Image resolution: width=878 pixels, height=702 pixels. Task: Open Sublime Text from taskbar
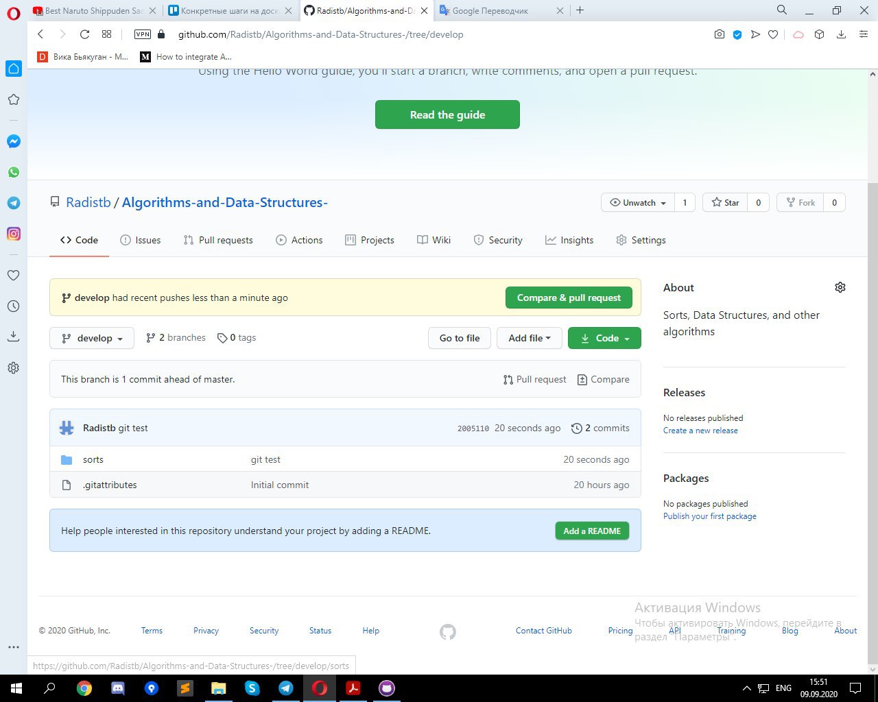pyautogui.click(x=185, y=688)
